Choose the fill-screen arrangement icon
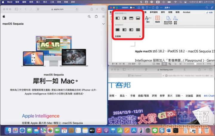 coord(118,30)
